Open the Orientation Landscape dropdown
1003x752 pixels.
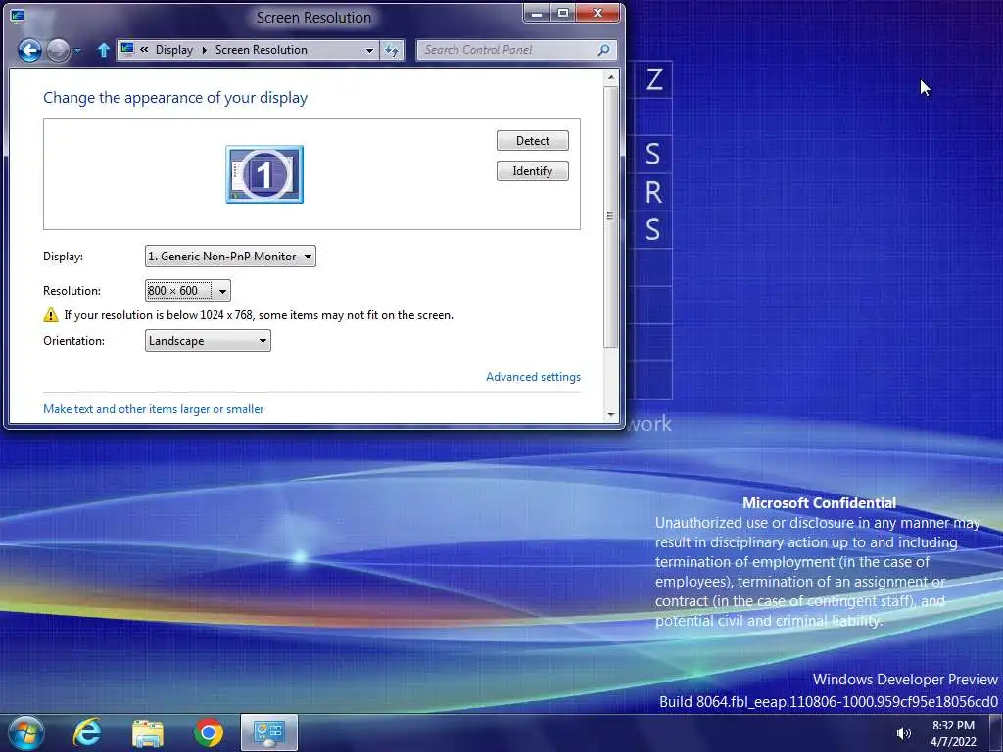(208, 340)
